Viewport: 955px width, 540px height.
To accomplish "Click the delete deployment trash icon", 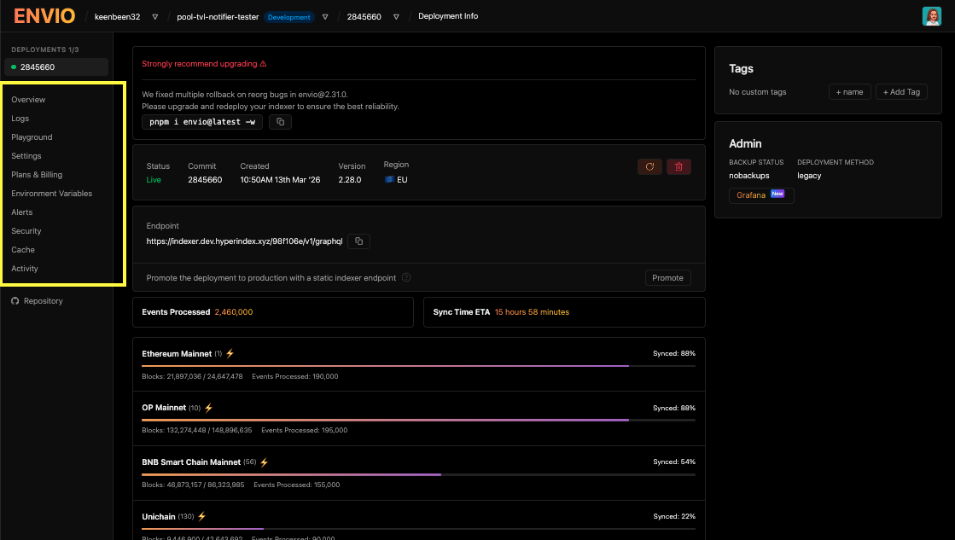I will tap(678, 166).
